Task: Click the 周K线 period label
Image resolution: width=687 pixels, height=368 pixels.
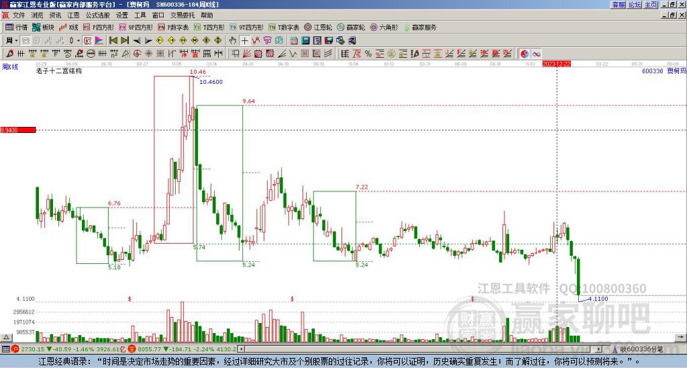Action: point(9,66)
